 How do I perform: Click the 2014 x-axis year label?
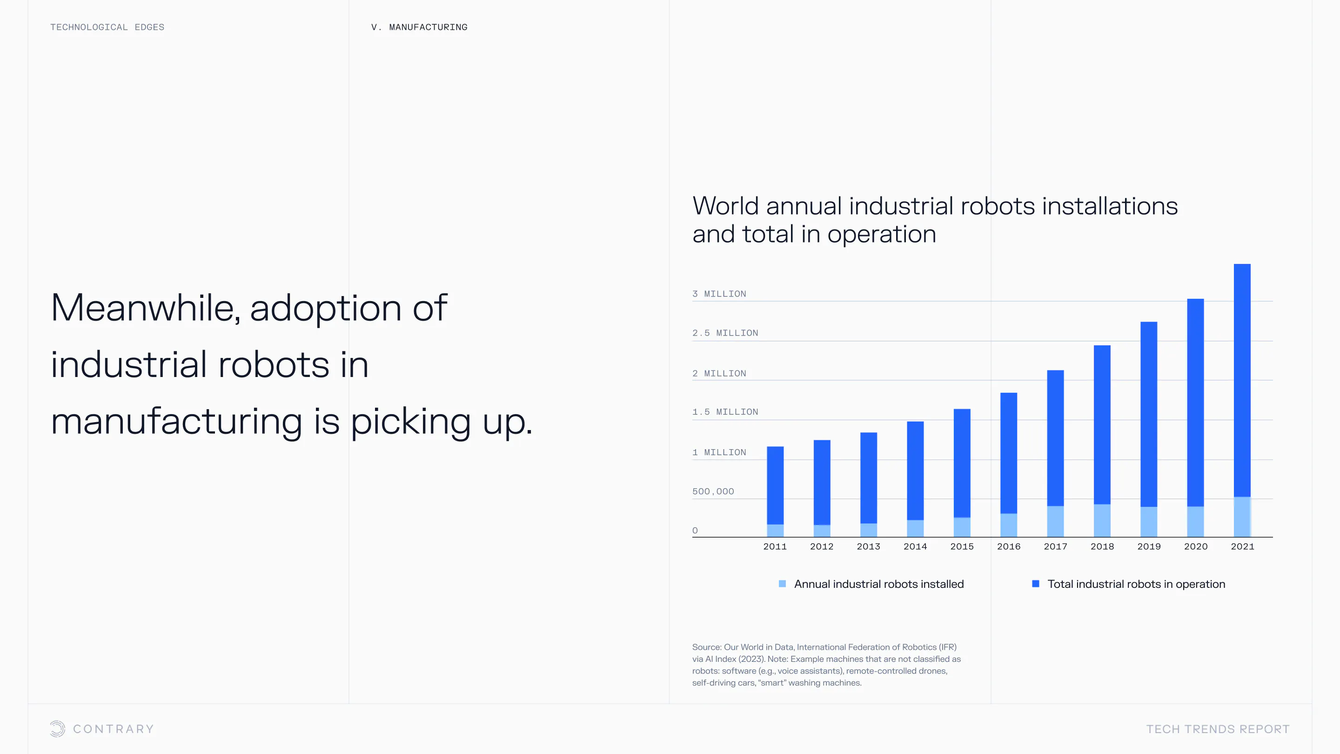click(x=915, y=546)
